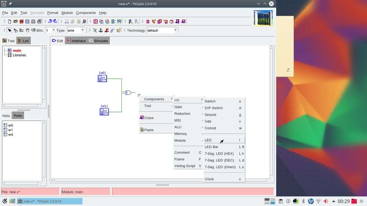367x206 pixels.
Task: Click Paste in the context menu
Action: pyautogui.click(x=149, y=130)
